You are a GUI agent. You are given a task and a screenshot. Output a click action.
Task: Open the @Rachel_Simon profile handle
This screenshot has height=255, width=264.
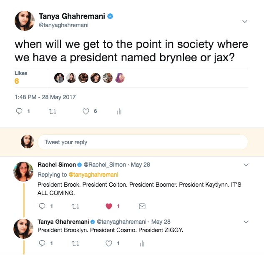pyautogui.click(x=105, y=165)
